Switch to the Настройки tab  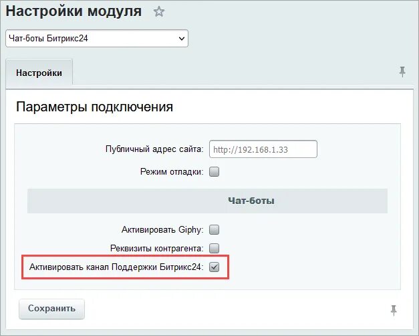39,73
